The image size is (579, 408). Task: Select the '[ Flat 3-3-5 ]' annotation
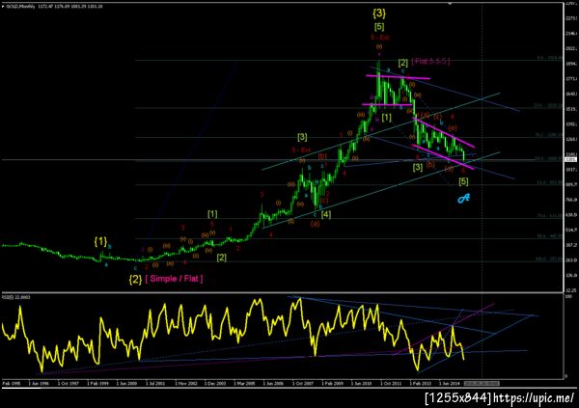(430, 62)
